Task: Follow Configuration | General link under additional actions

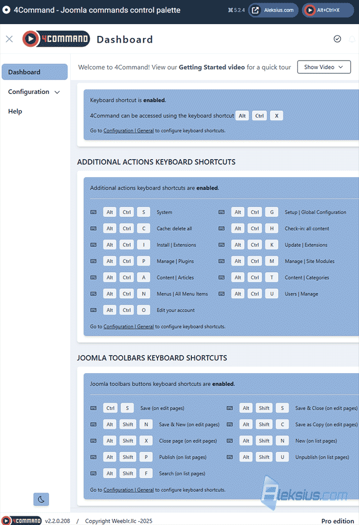Action: (129, 326)
